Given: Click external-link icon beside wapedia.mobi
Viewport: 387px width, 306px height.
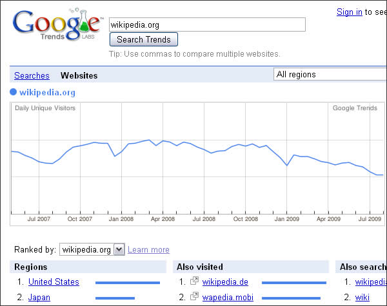Looking at the screenshot, I should (194, 298).
